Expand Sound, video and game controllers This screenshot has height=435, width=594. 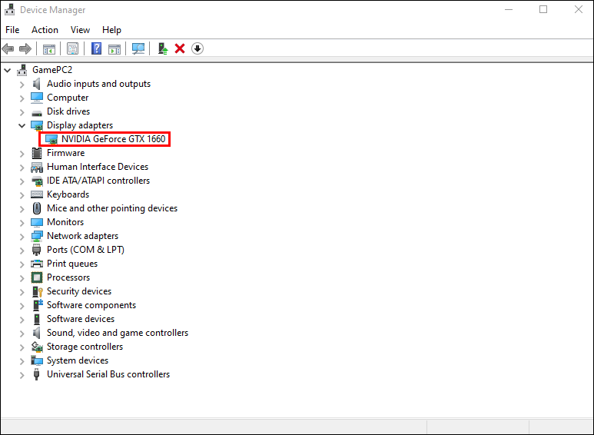(x=22, y=334)
